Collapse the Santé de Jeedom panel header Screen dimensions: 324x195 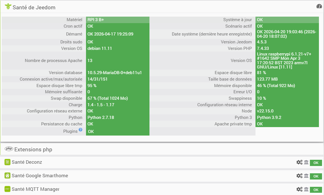pyautogui.click(x=34, y=7)
